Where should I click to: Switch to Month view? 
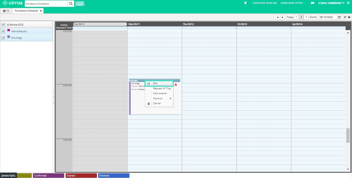click(x=313, y=17)
